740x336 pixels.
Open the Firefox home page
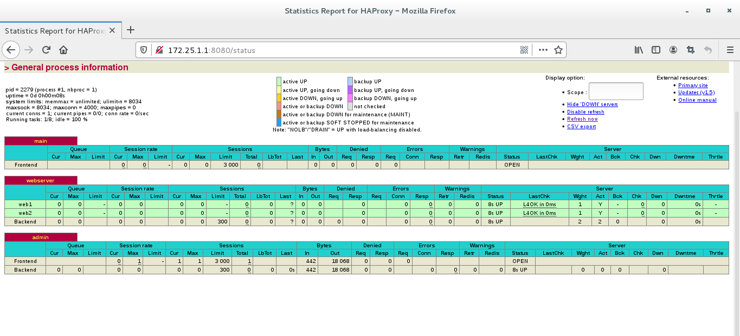63,50
